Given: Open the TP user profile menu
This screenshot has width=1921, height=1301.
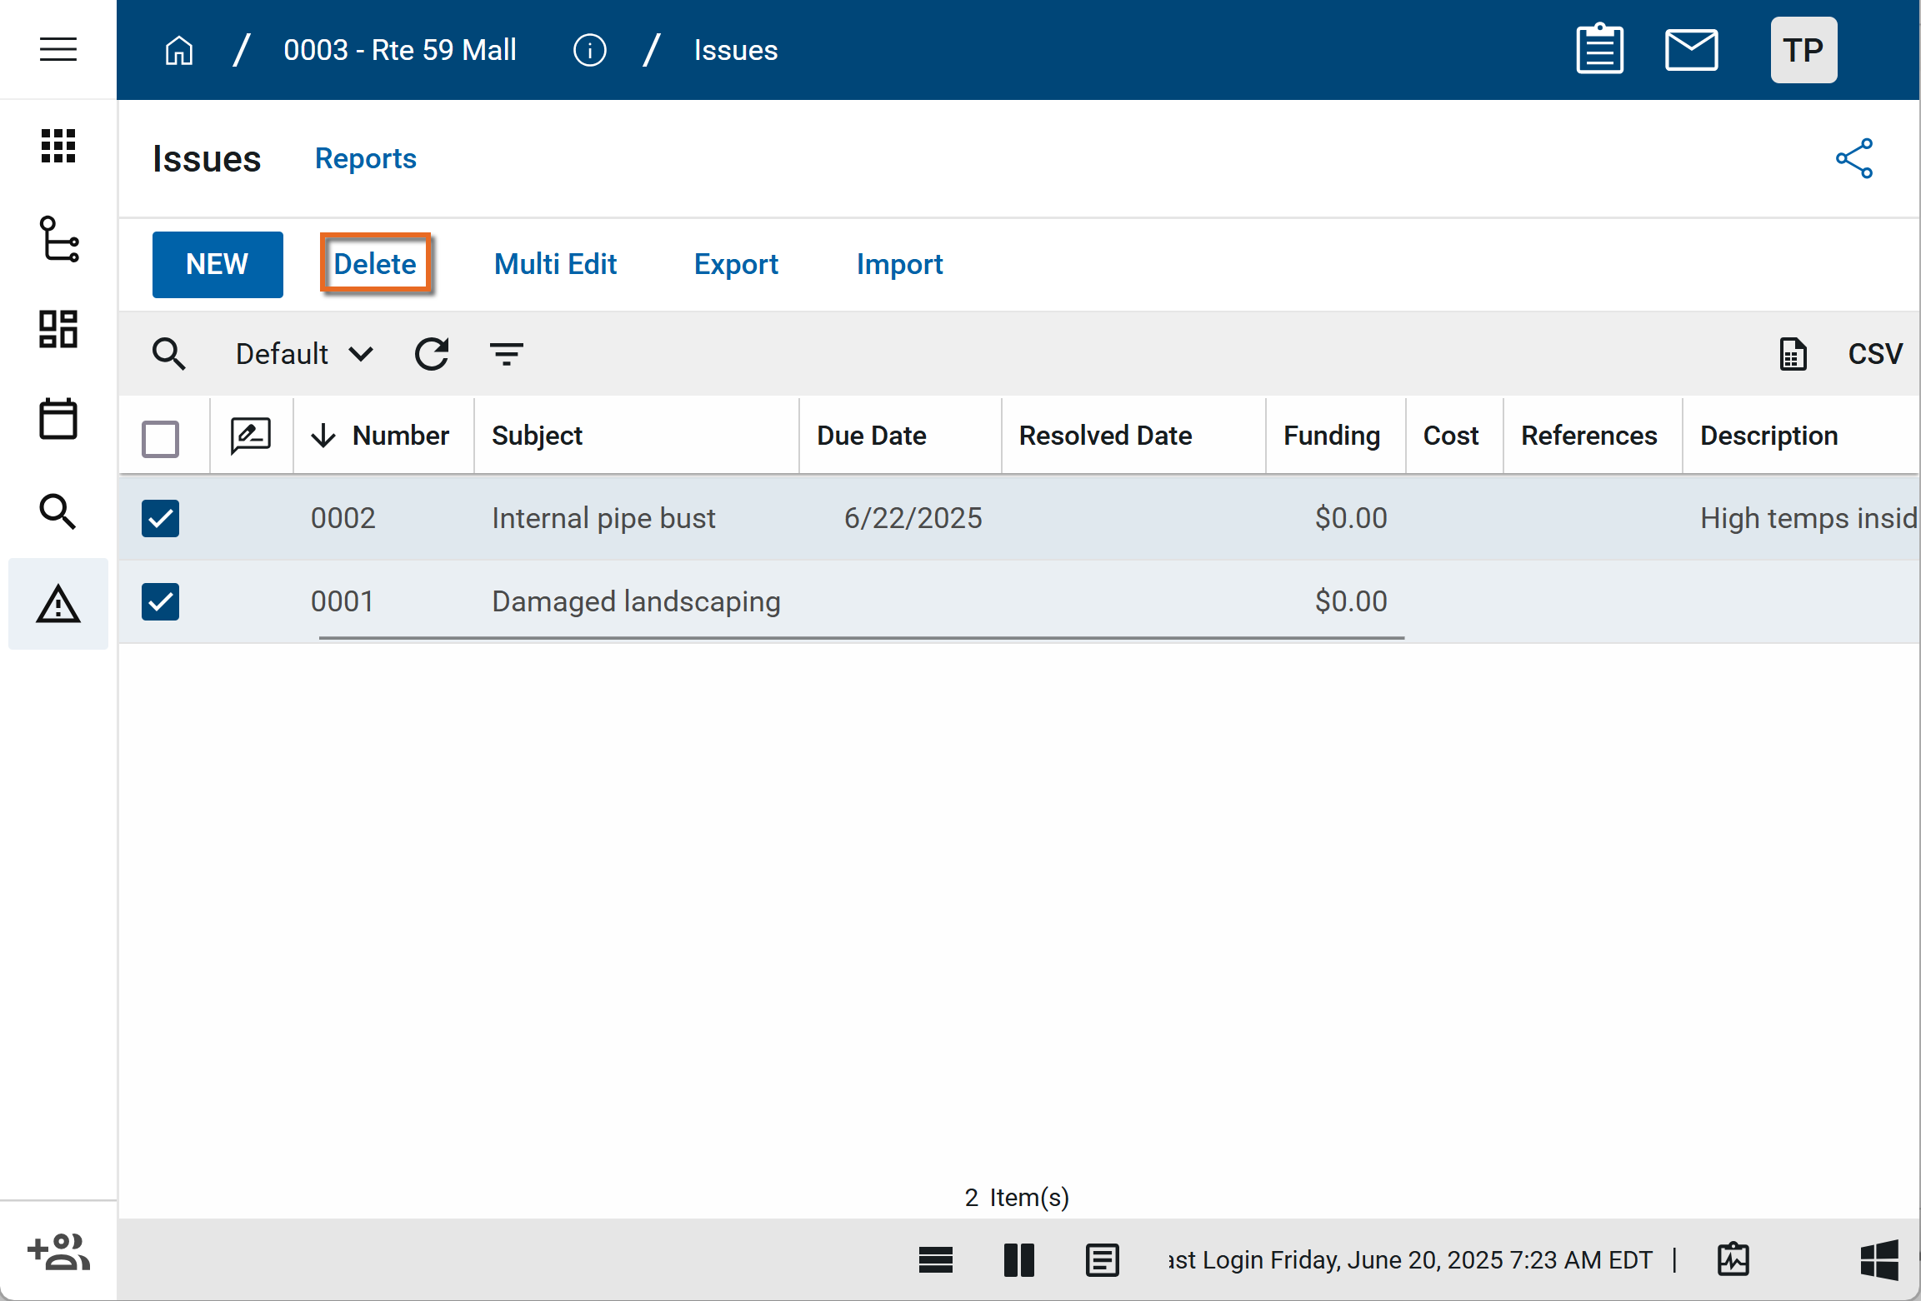Looking at the screenshot, I should coord(1803,50).
